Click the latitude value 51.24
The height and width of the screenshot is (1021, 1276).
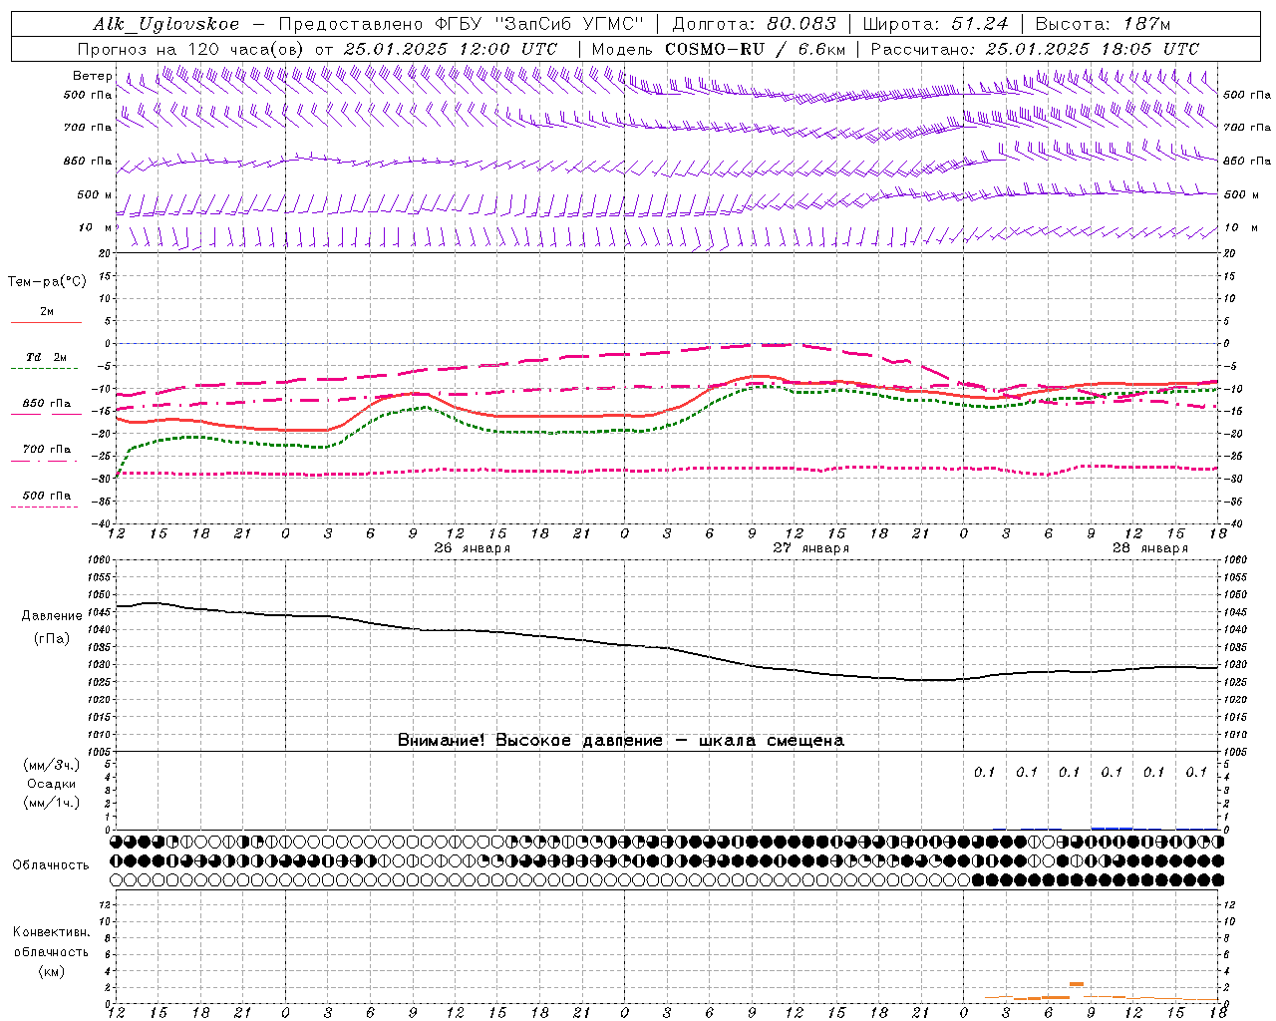[x=979, y=24]
